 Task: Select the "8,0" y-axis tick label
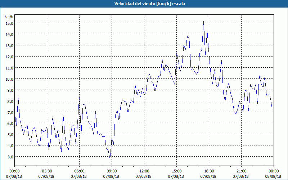click(x=10, y=101)
